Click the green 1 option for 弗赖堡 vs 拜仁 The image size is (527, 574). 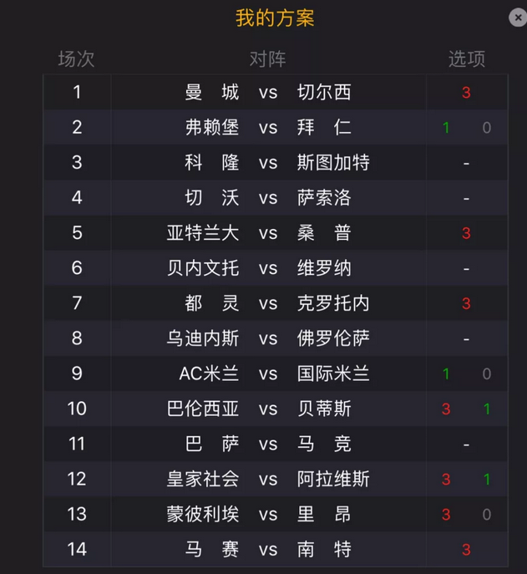(x=446, y=128)
